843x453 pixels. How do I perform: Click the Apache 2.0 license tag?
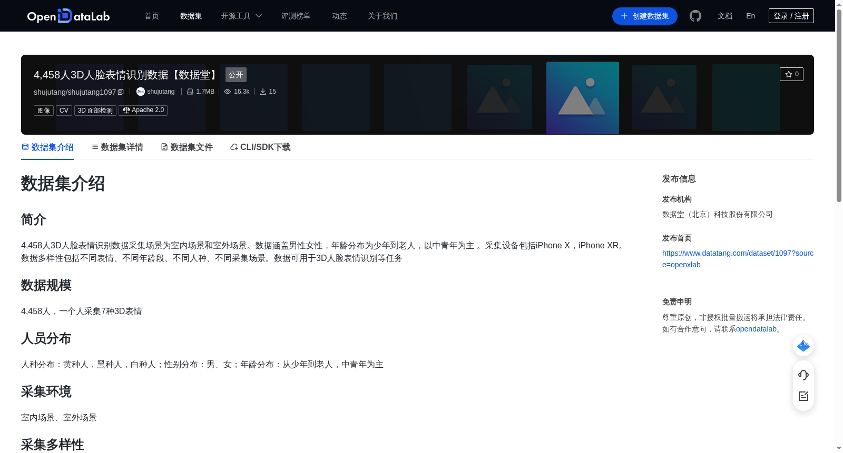click(x=143, y=110)
